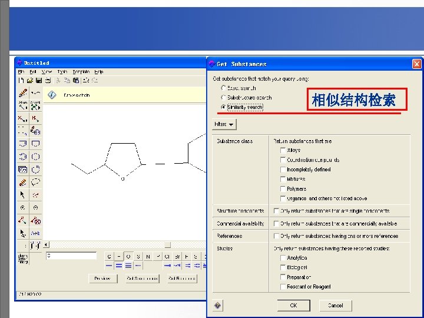Screen dimensions: 424x318
Task: Select Exact search radio option
Action: (223, 88)
